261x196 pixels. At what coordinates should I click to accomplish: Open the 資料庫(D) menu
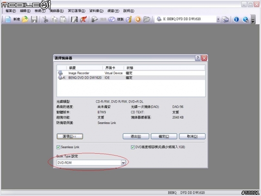[x=96, y=11]
